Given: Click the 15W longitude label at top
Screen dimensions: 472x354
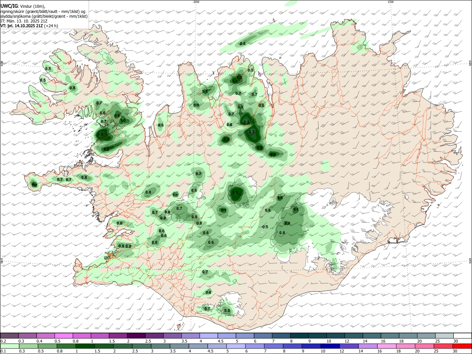Looking at the screenshot, I should [391, 2].
